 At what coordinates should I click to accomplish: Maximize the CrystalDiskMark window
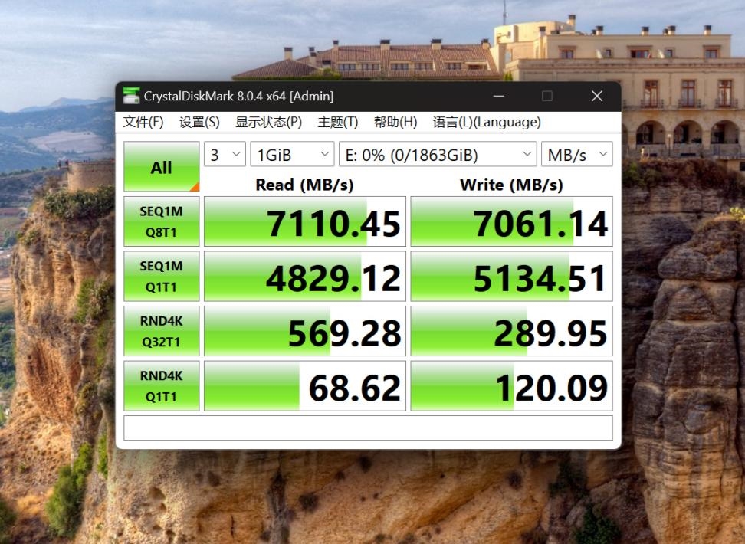(547, 96)
